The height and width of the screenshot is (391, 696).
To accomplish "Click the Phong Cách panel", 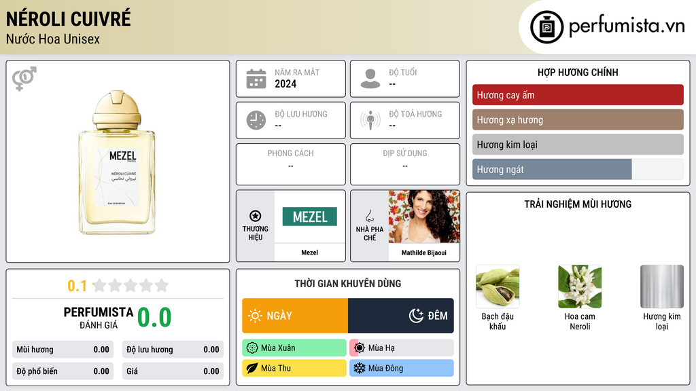I will pos(291,164).
